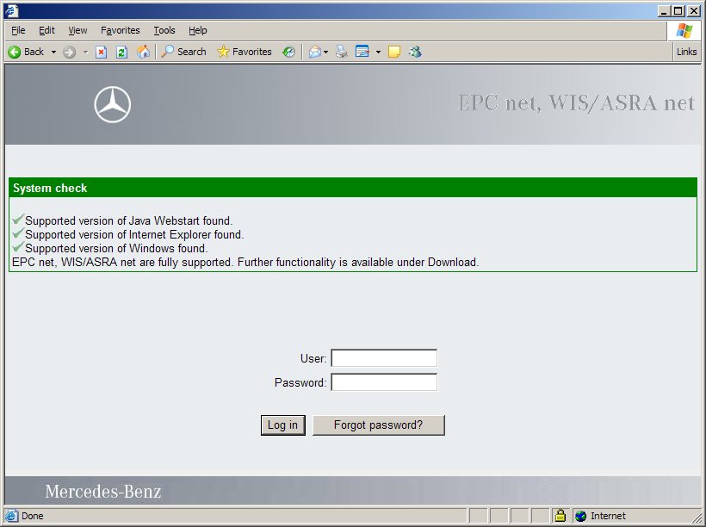
Task: Focus the Password input field
Action: [x=384, y=382]
